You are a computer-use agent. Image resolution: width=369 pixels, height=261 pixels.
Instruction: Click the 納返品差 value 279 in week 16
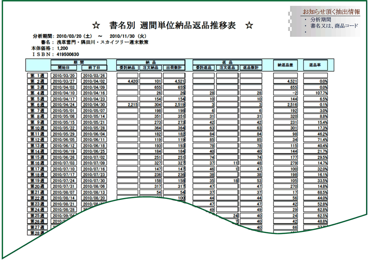pyautogui.click(x=285, y=163)
